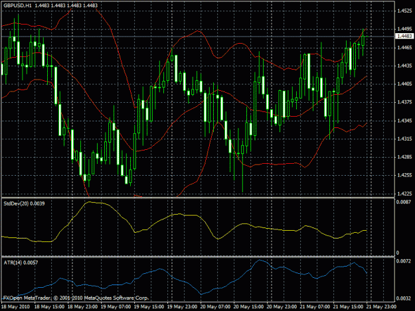
Task: Click time axis label 20 May 07:00
Action: pos(215,307)
